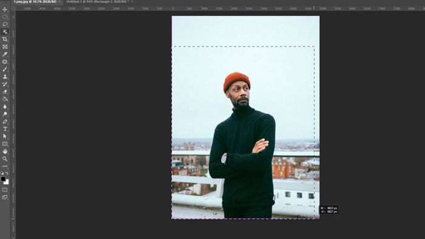This screenshot has height=239, width=425.
Task: Select the Move tool
Action: (x=5, y=10)
